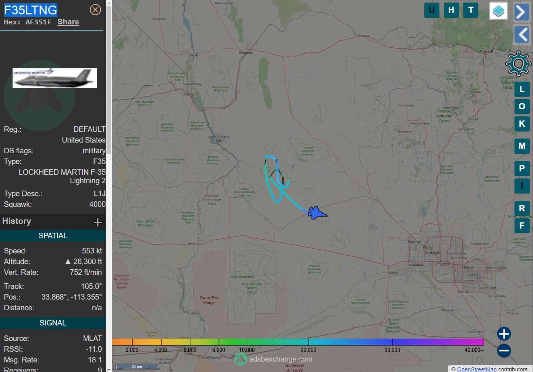Image resolution: width=533 pixels, height=372 pixels.
Task: Toggle the M map option button
Action: pos(522,146)
